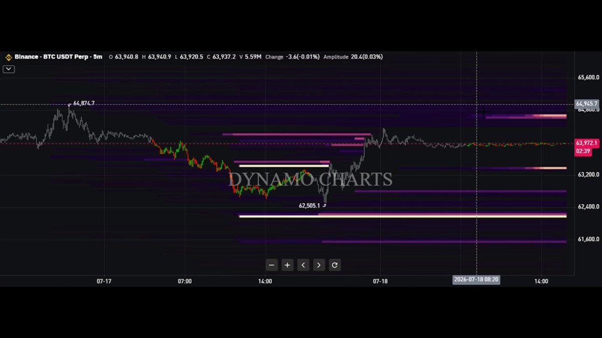The width and height of the screenshot is (602, 338).
Task: Click the 62,400.0 price axis label
Action: [589, 207]
